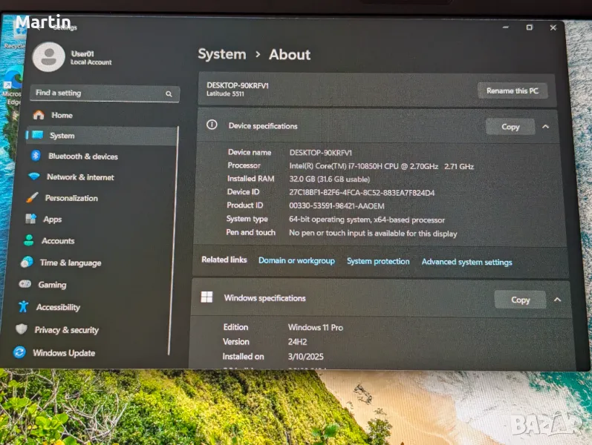Screen dimensions: 592x445
Task: Open Personalization paintbrush icon
Action: tap(32, 198)
